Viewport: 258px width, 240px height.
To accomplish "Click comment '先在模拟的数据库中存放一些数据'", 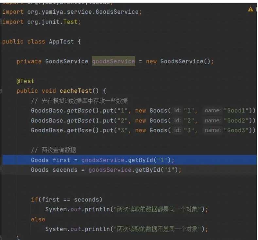I will coord(84,101).
